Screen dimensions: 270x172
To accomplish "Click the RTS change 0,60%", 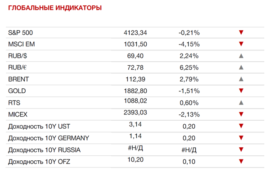I will pyautogui.click(x=189, y=103).
